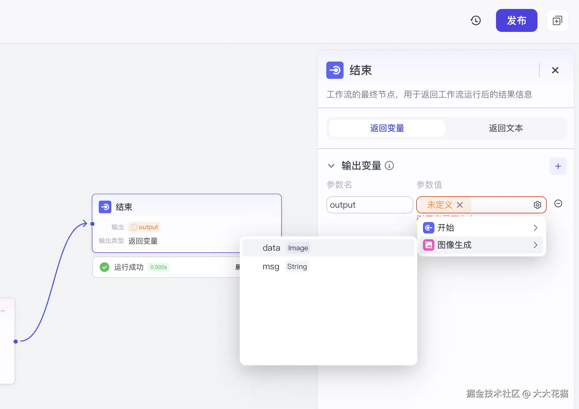The image size is (579, 409).
Task: Open the gear settings in parameter value field
Action: [x=537, y=205]
